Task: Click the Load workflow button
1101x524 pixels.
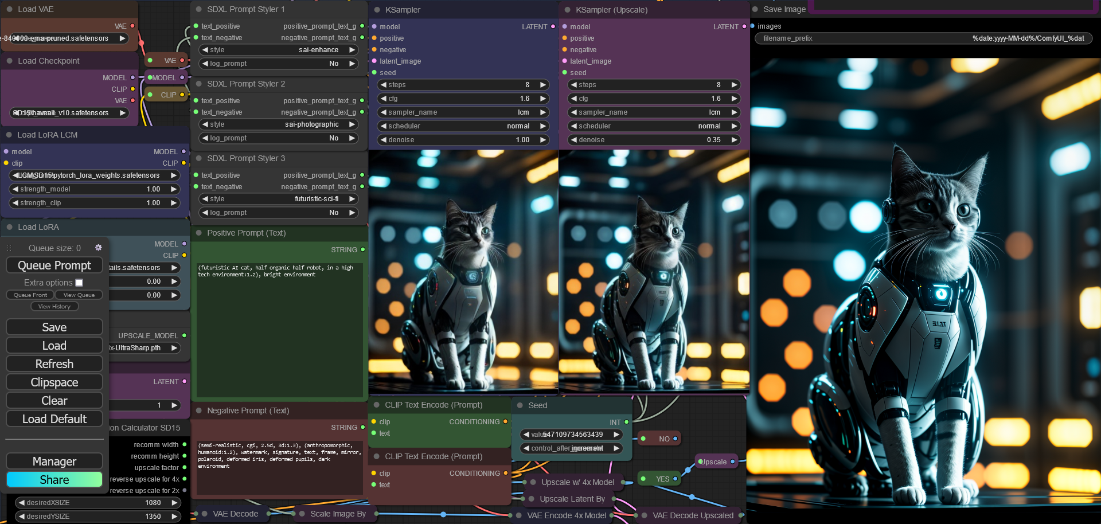Action: (x=54, y=346)
